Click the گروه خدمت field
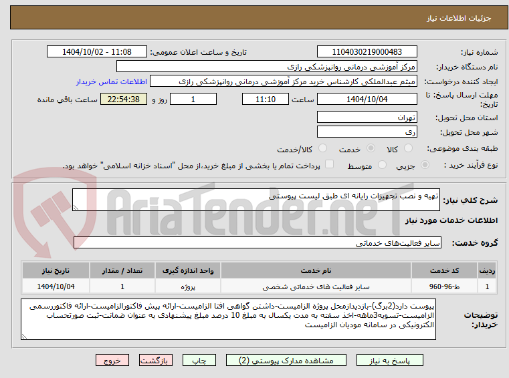509x378 pixels. click(258, 243)
